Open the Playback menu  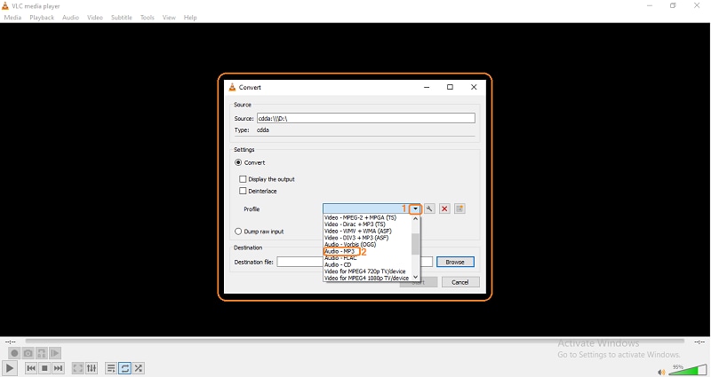(42, 17)
